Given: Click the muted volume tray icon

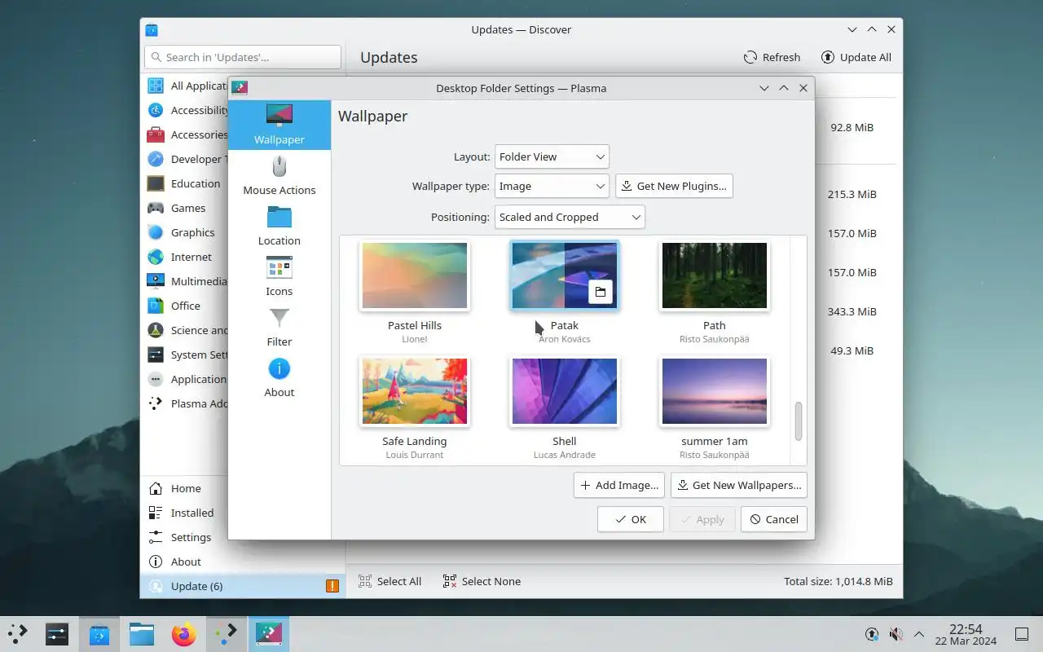Looking at the screenshot, I should pos(896,633).
